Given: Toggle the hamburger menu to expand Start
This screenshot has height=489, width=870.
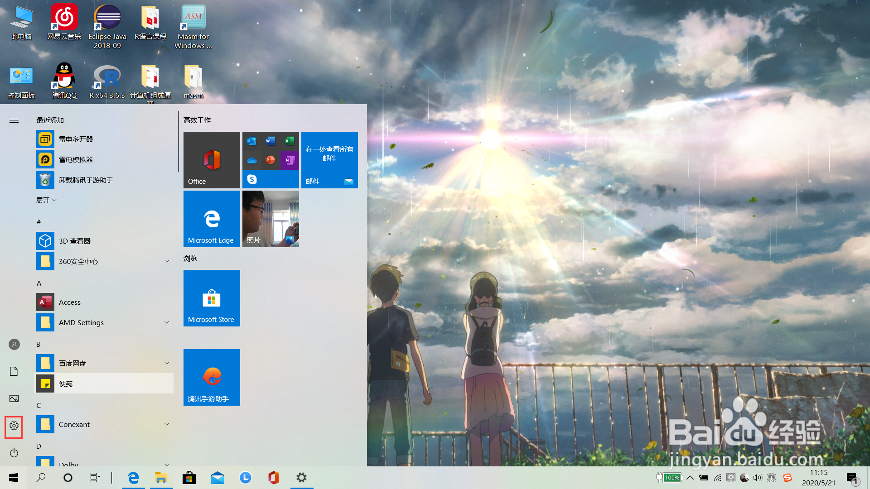Looking at the screenshot, I should point(14,120).
